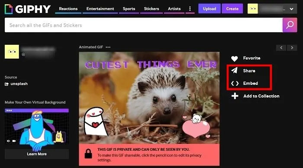Go to the previous GIF arrow

(x=281, y=48)
